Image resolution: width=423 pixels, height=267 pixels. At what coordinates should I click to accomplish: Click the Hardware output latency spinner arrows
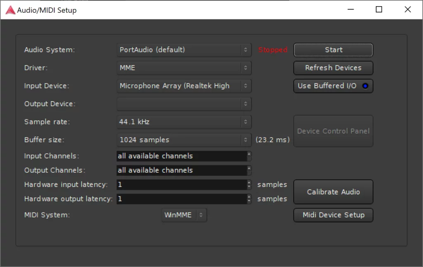coord(249,199)
